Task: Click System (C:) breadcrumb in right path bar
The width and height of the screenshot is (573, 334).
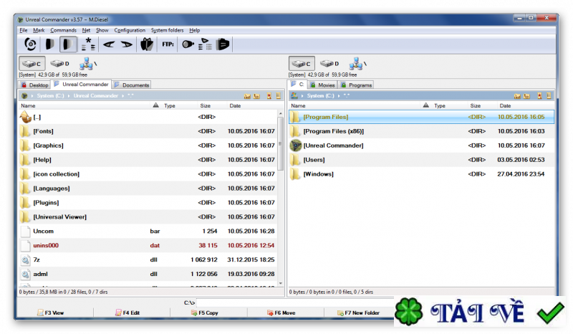Action: [x=320, y=96]
